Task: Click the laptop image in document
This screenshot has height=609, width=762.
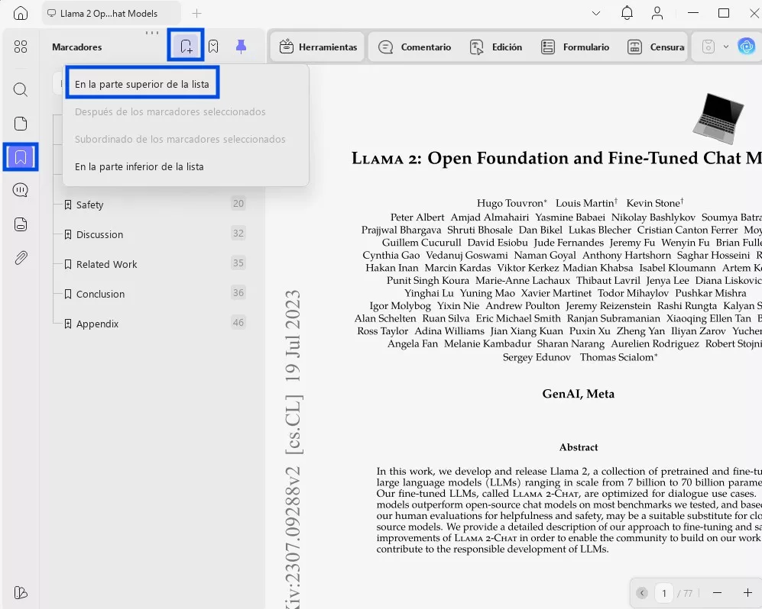Action: point(718,118)
